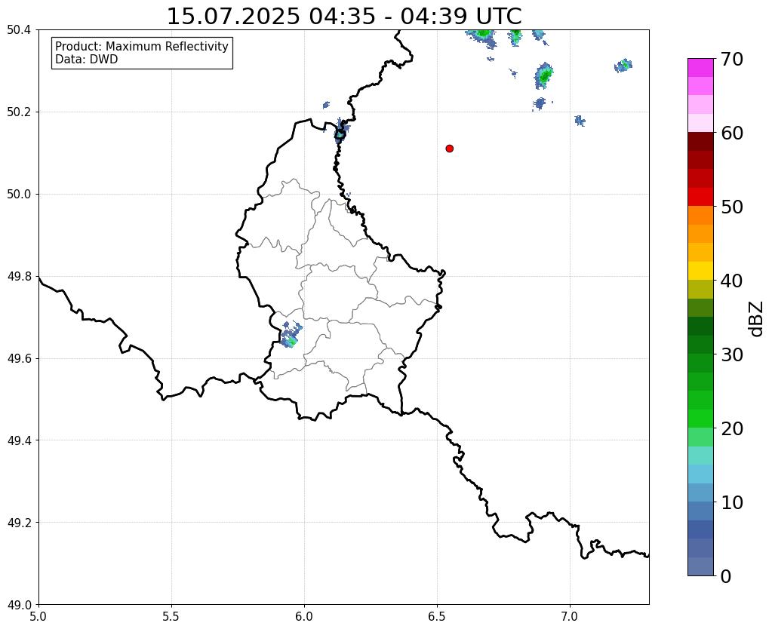Click the 'Data: DWD' label
The height and width of the screenshot is (629, 772).
pyautogui.click(x=87, y=60)
